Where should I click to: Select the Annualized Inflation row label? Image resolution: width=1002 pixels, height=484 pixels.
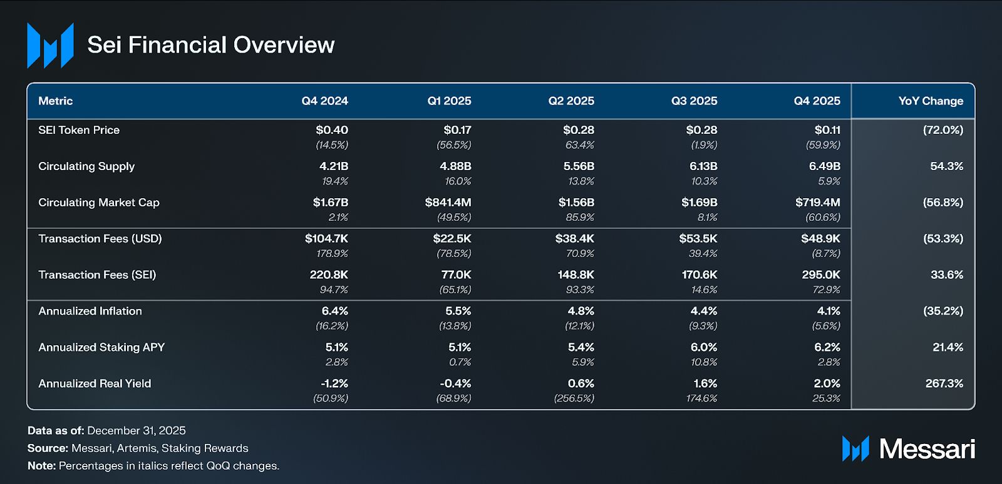click(x=90, y=311)
